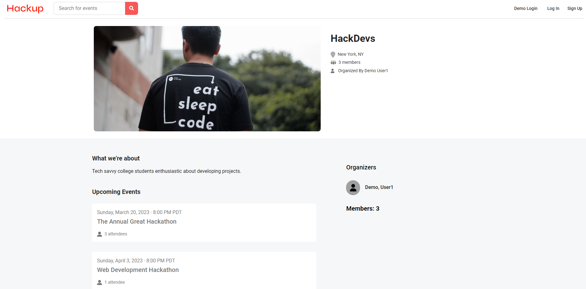Click the red search magnifier button

point(131,8)
